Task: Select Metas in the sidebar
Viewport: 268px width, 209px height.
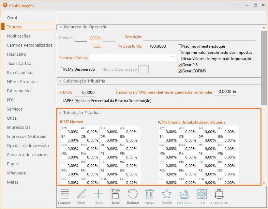Action: click(x=13, y=182)
